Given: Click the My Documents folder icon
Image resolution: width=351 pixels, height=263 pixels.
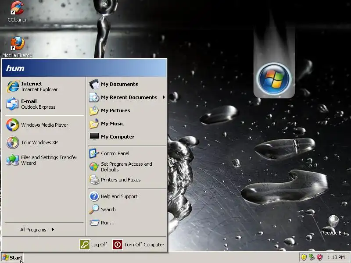Looking at the screenshot, I should pyautogui.click(x=94, y=84).
